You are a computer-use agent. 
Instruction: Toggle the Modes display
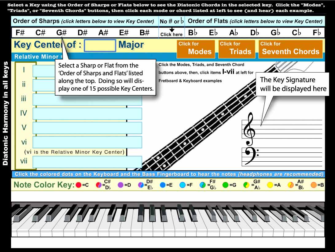coord(196,48)
